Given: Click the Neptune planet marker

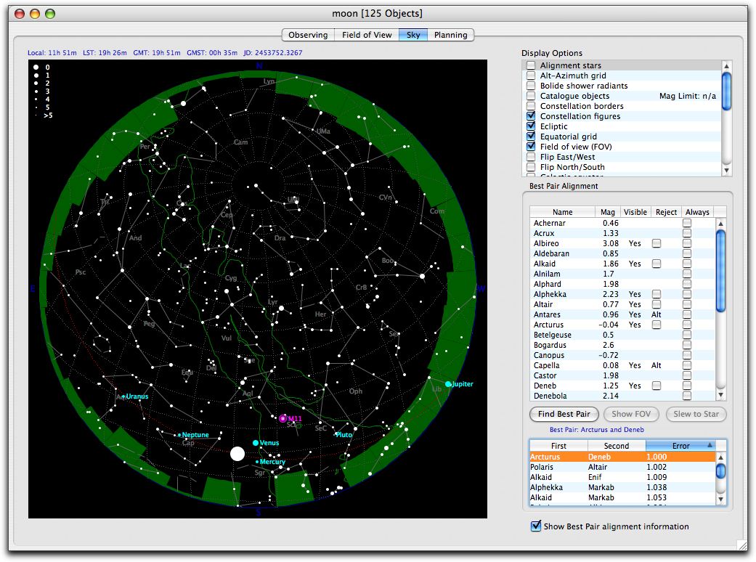Looking at the screenshot, I should (179, 435).
